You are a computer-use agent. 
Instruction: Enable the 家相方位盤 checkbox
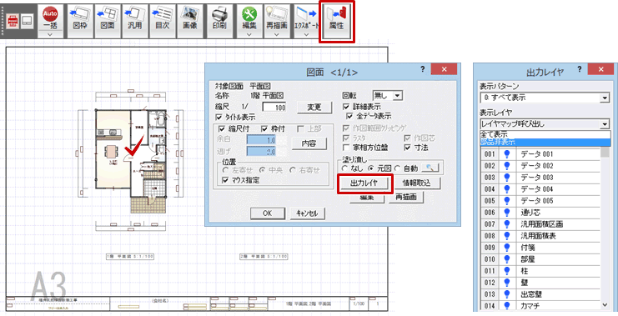tap(346, 148)
